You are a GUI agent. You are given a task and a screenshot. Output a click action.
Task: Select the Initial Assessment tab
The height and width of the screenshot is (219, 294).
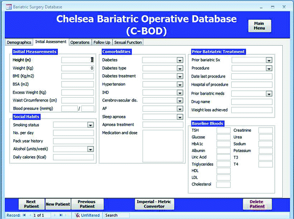pyautogui.click(x=51, y=41)
